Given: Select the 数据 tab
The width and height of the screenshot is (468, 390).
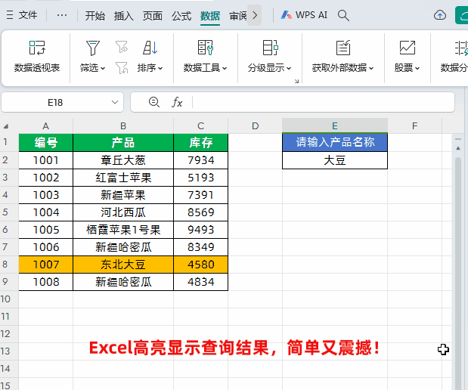Looking at the screenshot, I should tap(210, 16).
